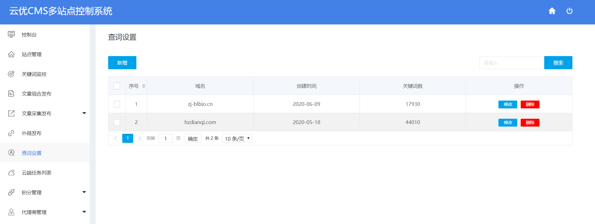Check the box for zj-blbio.cn row
Viewport: 595px width, 224px height.
[x=117, y=104]
